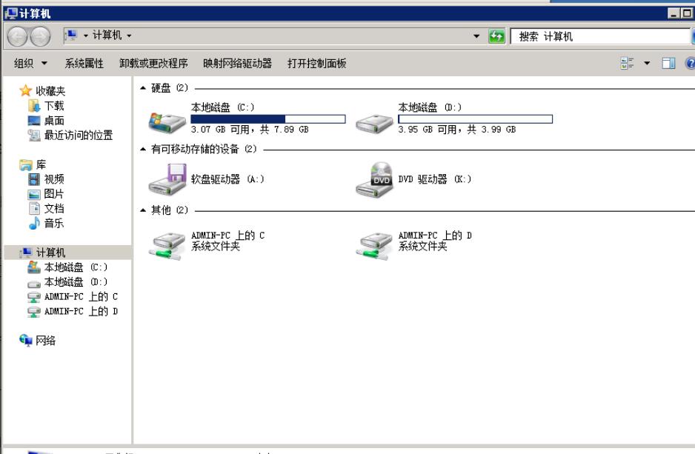Click the 本地磁盘 (C:) label in content pane
Screen dimensions: 695x454
click(x=222, y=107)
